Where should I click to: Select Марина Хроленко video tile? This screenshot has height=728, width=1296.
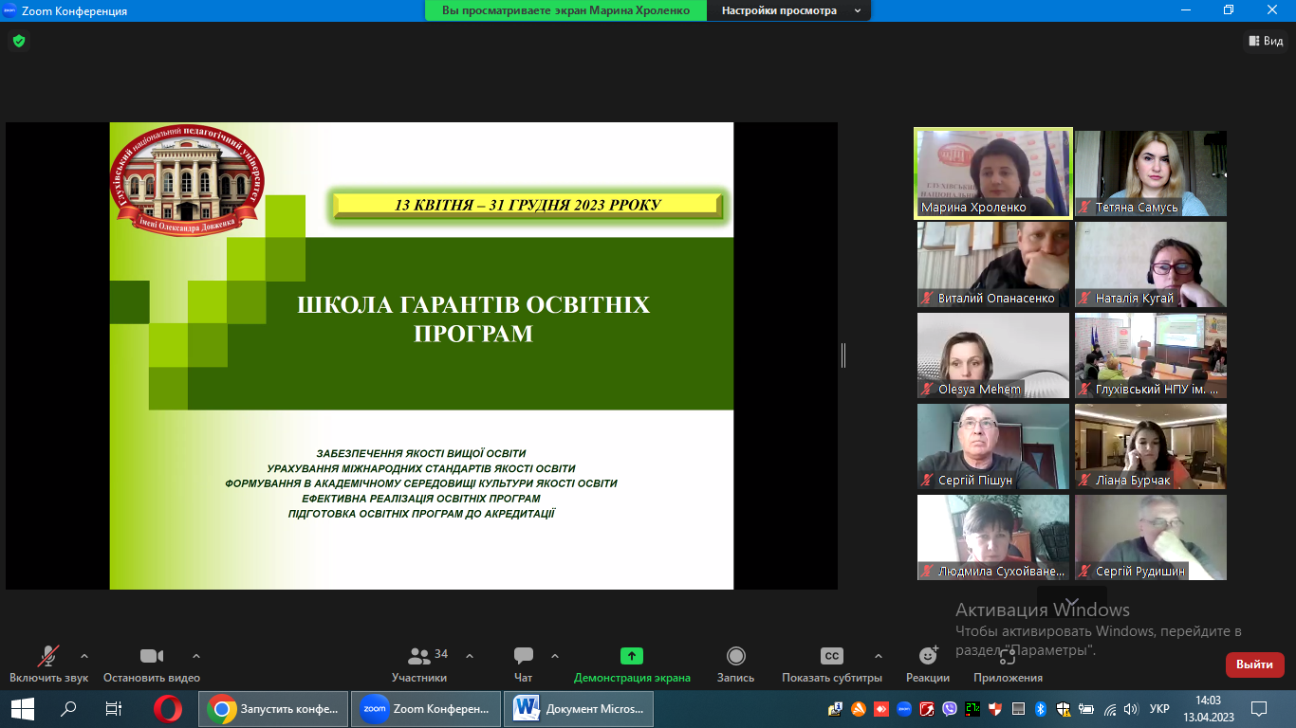click(993, 174)
